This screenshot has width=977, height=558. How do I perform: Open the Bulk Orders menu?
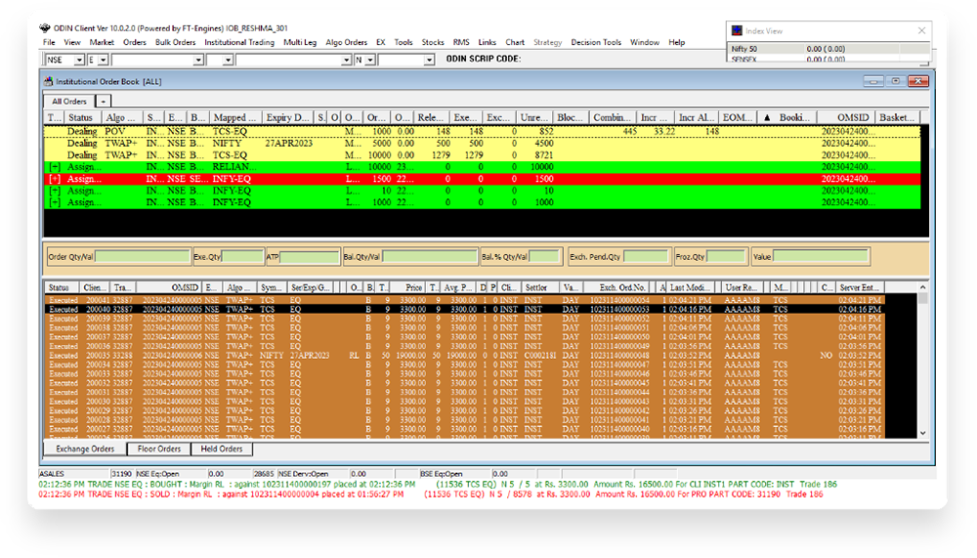175,42
